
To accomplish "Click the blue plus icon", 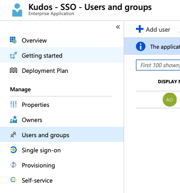I will [x=140, y=29].
